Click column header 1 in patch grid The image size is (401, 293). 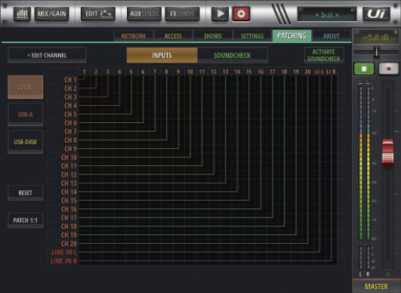pyautogui.click(x=84, y=72)
